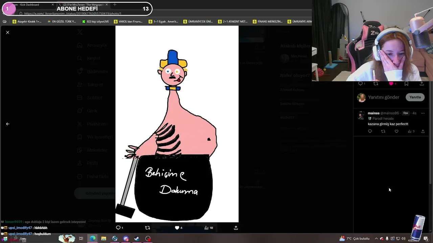Close the Mrs.Fener X tab
The image size is (433, 243).
point(107,5)
